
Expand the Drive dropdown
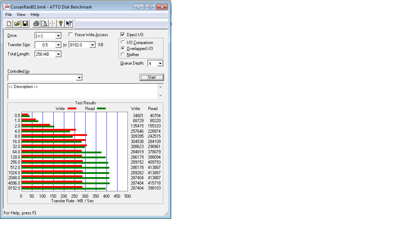(x=59, y=36)
